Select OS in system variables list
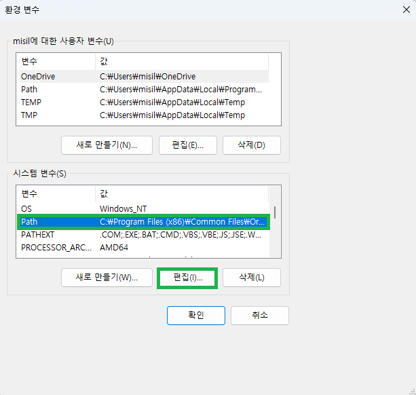 143,209
